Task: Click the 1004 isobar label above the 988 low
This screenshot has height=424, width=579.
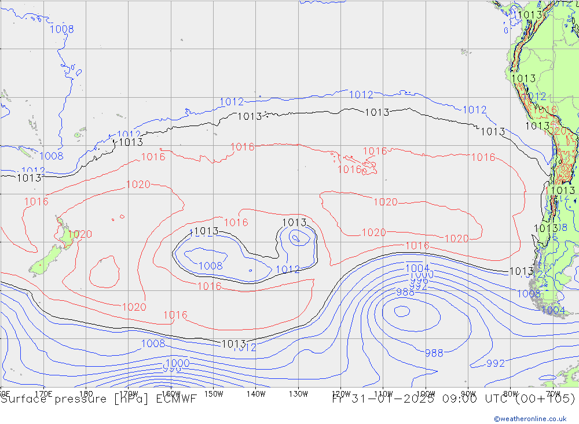Action: pyautogui.click(x=417, y=268)
